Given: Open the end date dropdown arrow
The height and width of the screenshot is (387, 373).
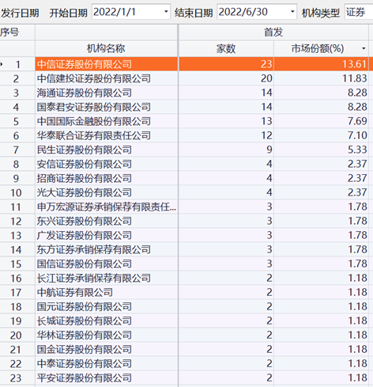Looking at the screenshot, I should click(x=292, y=12).
